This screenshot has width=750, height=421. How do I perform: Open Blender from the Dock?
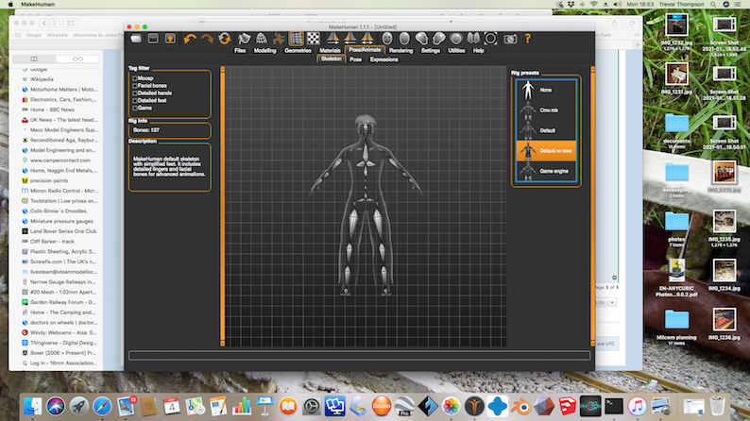tap(520, 407)
